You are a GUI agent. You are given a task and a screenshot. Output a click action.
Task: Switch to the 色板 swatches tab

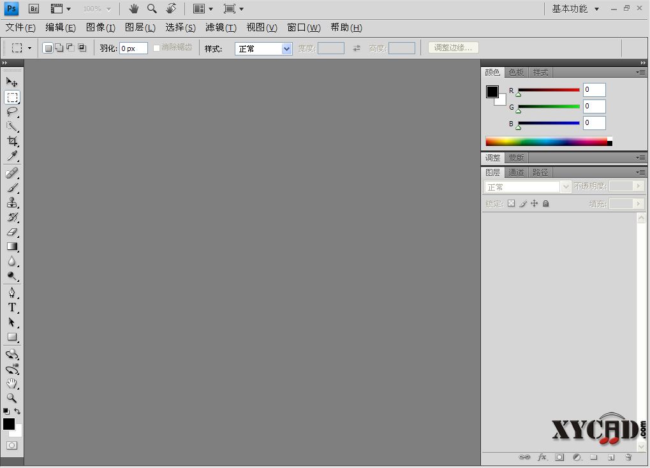coord(516,73)
